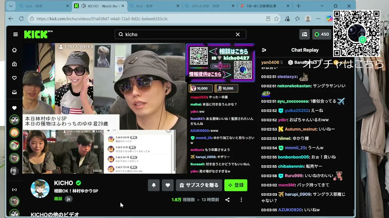Toggle notification bell for KICHO
This screenshot has height=218, width=389.
(154, 185)
